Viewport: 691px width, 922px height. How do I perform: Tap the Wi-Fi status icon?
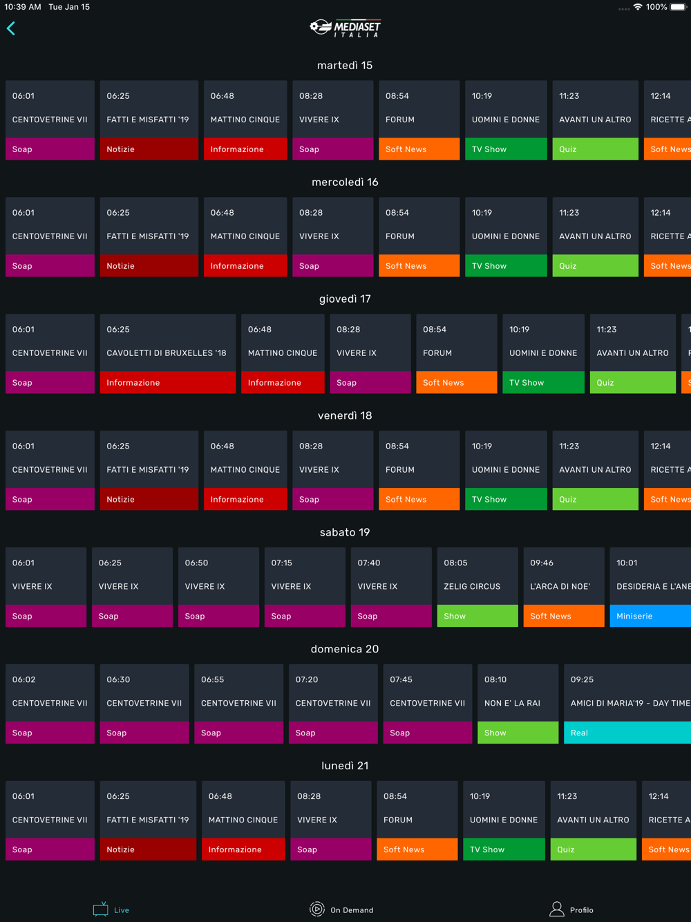click(x=637, y=7)
